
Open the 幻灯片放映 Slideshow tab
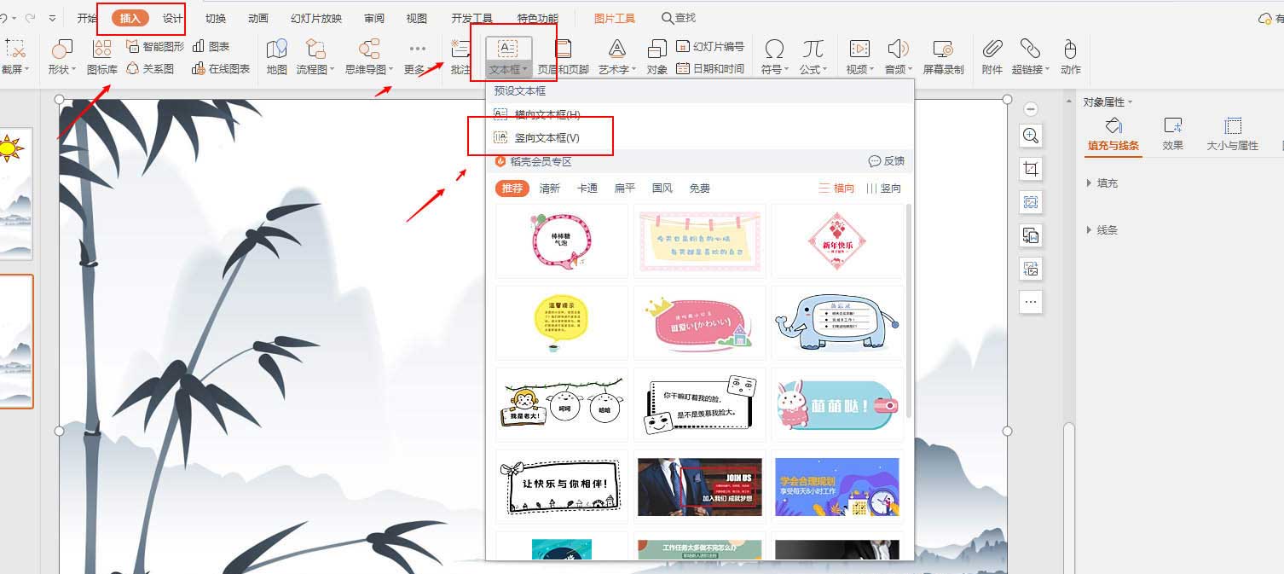click(316, 18)
